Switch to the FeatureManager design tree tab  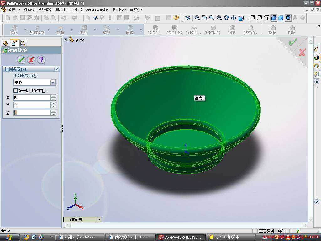point(5,43)
